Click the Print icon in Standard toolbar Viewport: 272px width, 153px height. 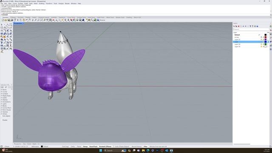[x=11, y=20]
